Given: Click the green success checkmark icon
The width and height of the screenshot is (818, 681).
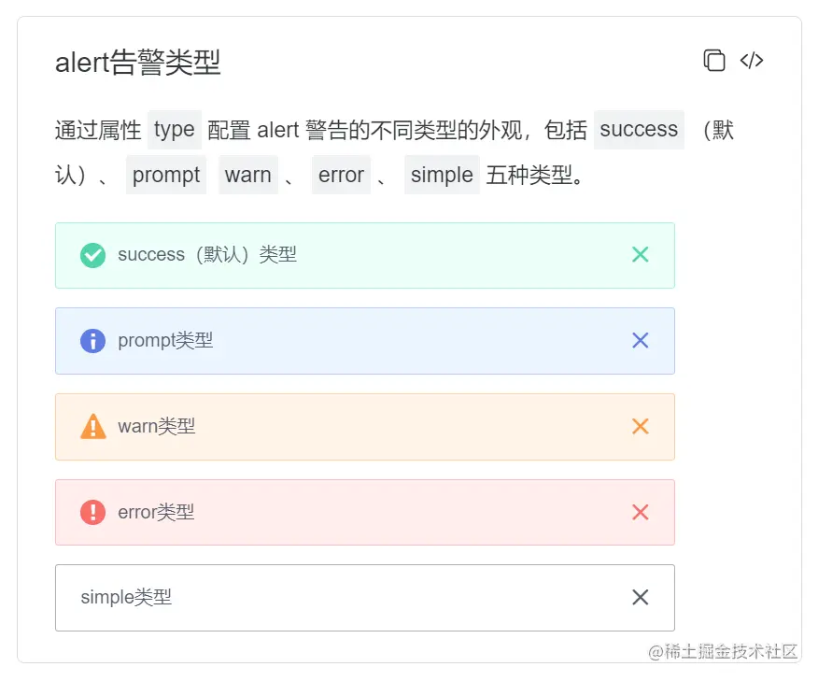Looking at the screenshot, I should coord(92,255).
